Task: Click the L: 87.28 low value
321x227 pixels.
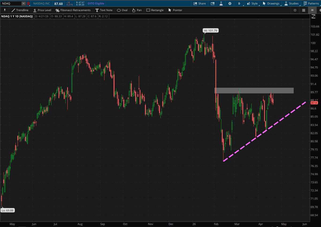Action: [x=81, y=17]
